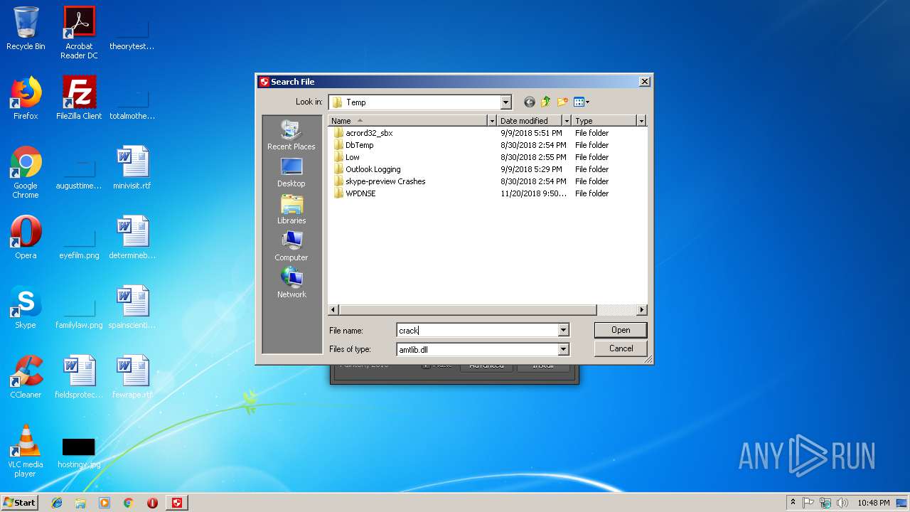910x512 pixels.
Task: Select Recent Places in the sidebar
Action: click(x=291, y=135)
